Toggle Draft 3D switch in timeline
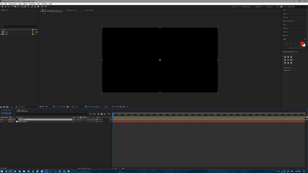 [x=94, y=114]
